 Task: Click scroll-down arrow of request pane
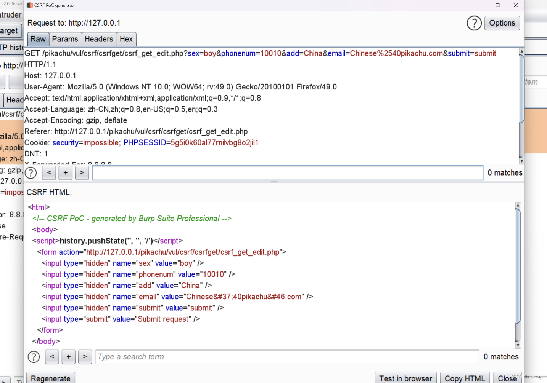(x=521, y=161)
